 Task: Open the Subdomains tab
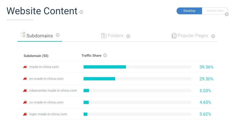click(40, 36)
